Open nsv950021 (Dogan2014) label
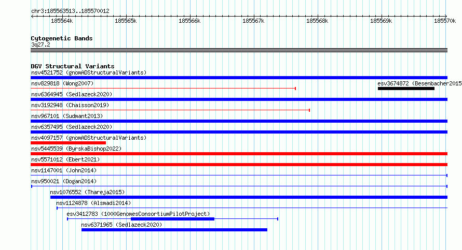The height and width of the screenshot is (250, 462). point(64,181)
